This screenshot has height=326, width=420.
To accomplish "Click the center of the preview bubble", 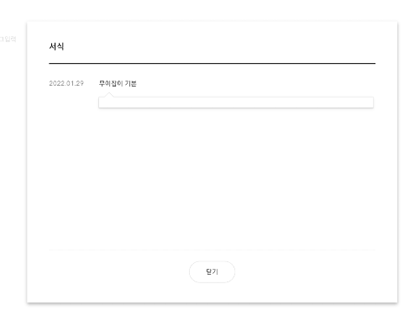I will pyautogui.click(x=236, y=103).
